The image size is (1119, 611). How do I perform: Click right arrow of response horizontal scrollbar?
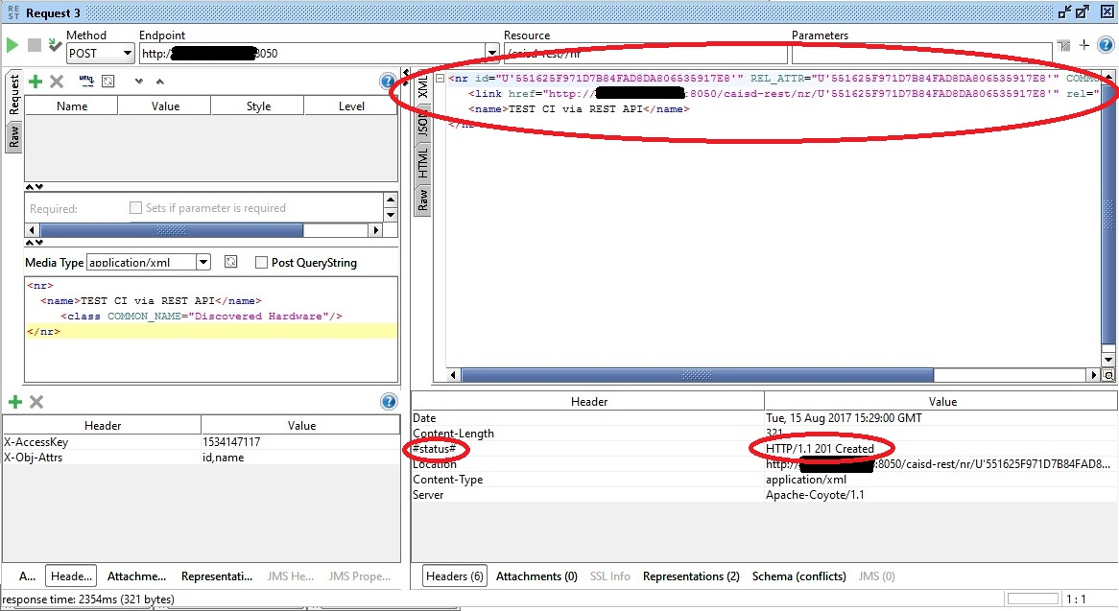click(1094, 375)
